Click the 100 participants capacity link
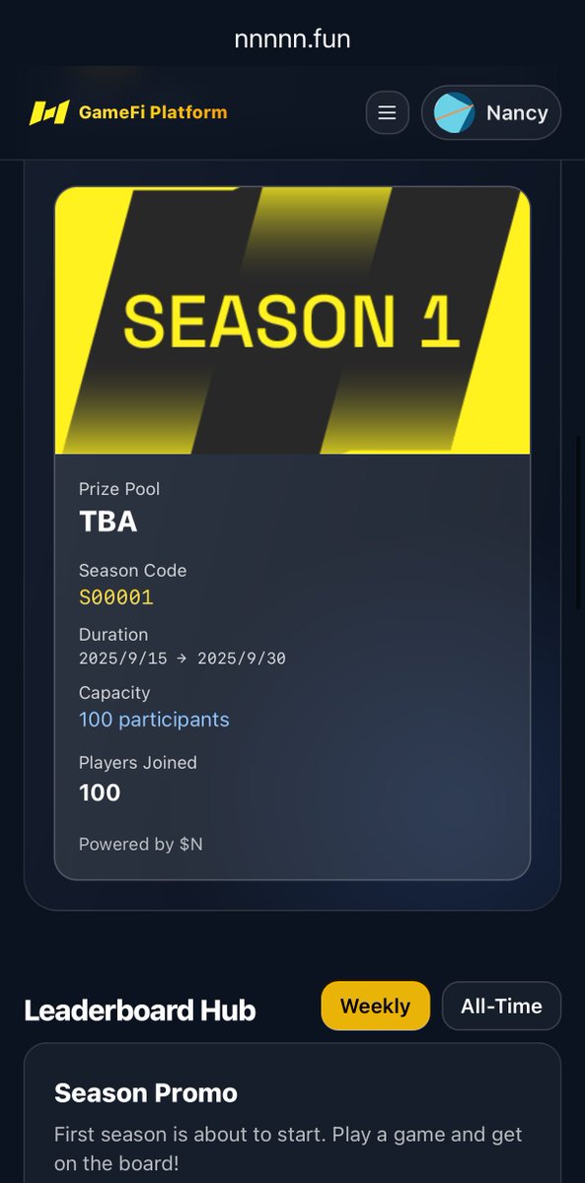585x1183 pixels. [x=154, y=720]
